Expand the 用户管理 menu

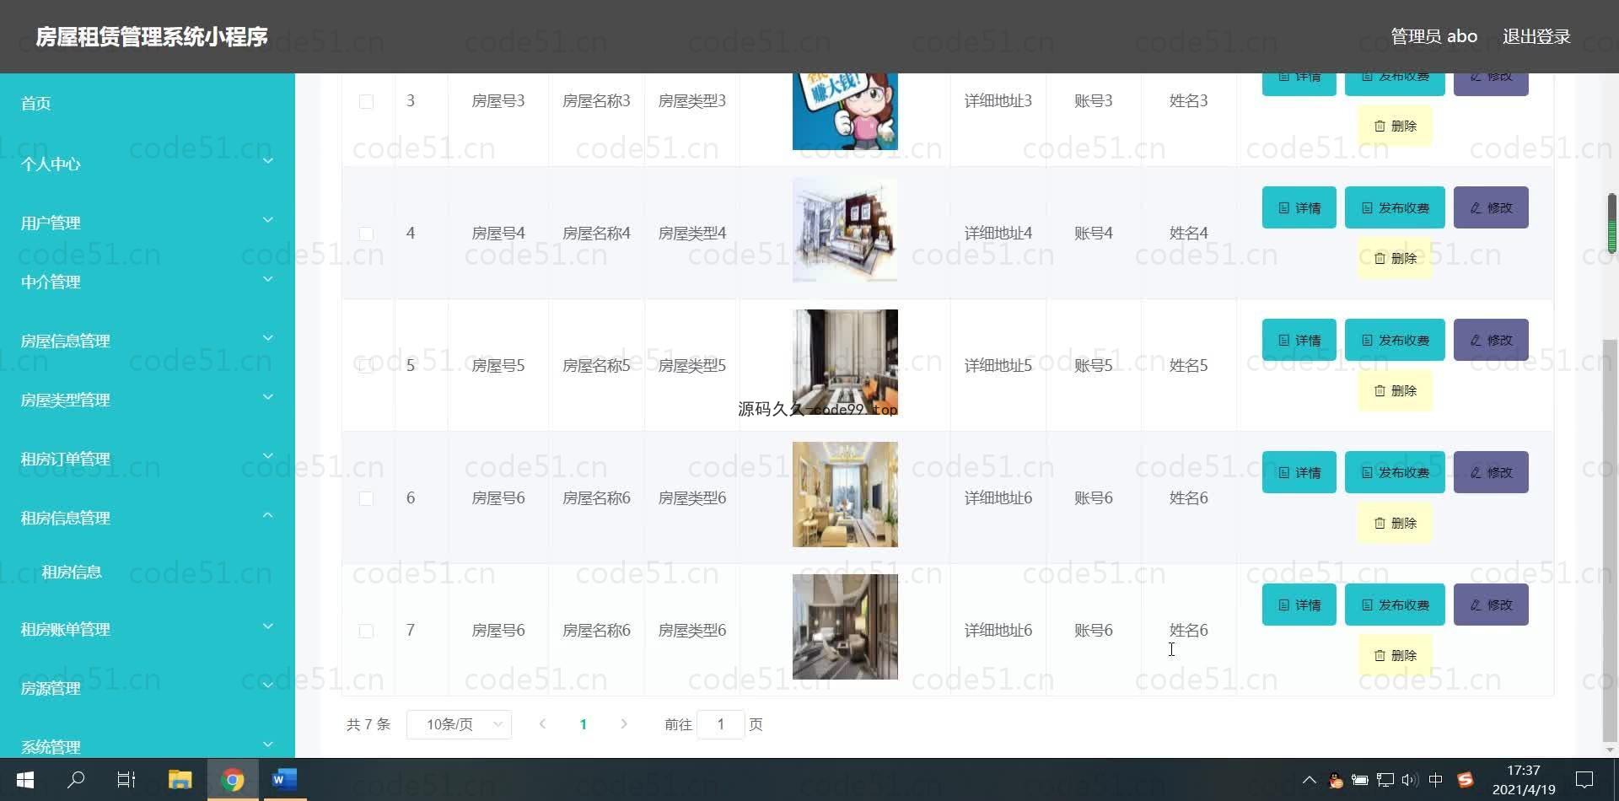pos(148,223)
